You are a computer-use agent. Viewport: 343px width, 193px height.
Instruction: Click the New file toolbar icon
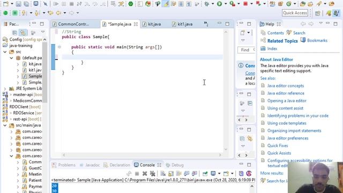(x=6, y=4)
